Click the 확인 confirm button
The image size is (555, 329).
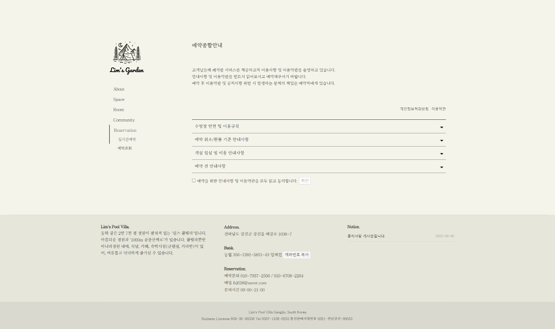305,181
